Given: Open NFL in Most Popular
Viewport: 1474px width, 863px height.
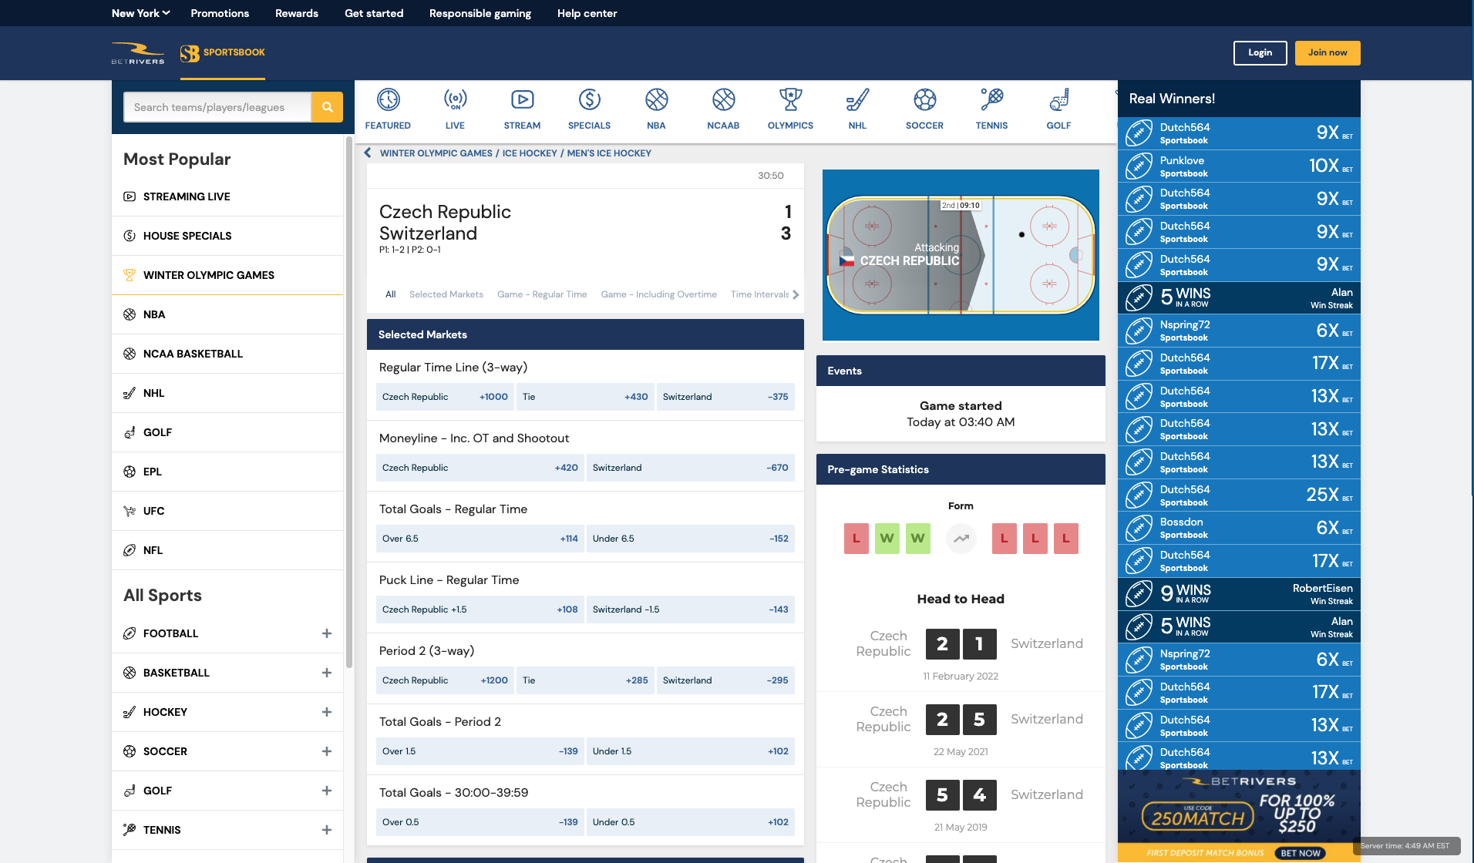Looking at the screenshot, I should (227, 550).
